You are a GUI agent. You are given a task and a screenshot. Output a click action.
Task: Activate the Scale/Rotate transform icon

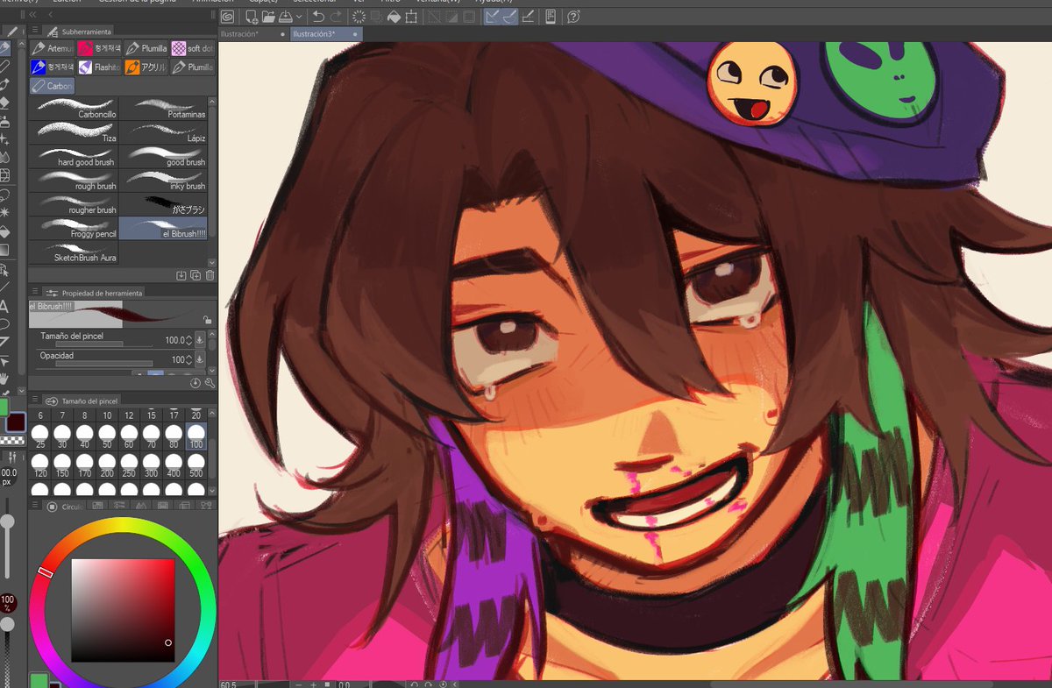[x=412, y=17]
